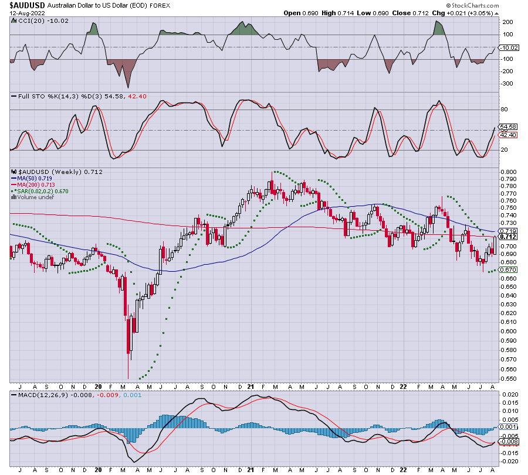Click the 42.40 stochastic %D value tag
This screenshot has height=475, width=528.
click(508, 135)
